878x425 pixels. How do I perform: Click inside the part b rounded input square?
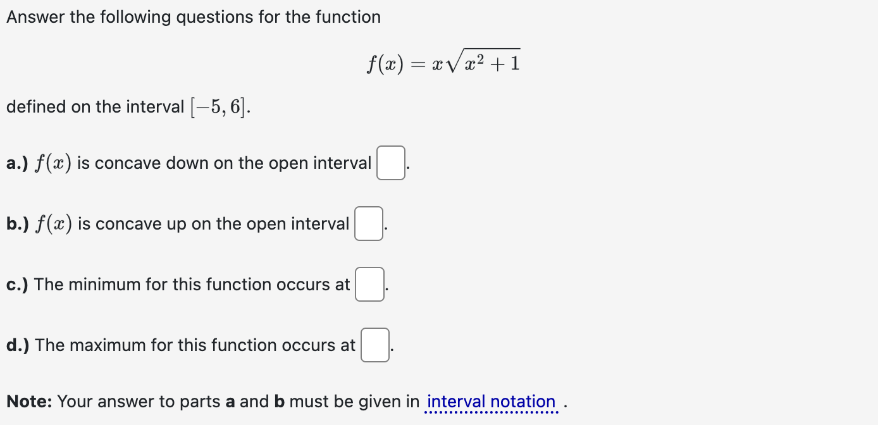368,223
